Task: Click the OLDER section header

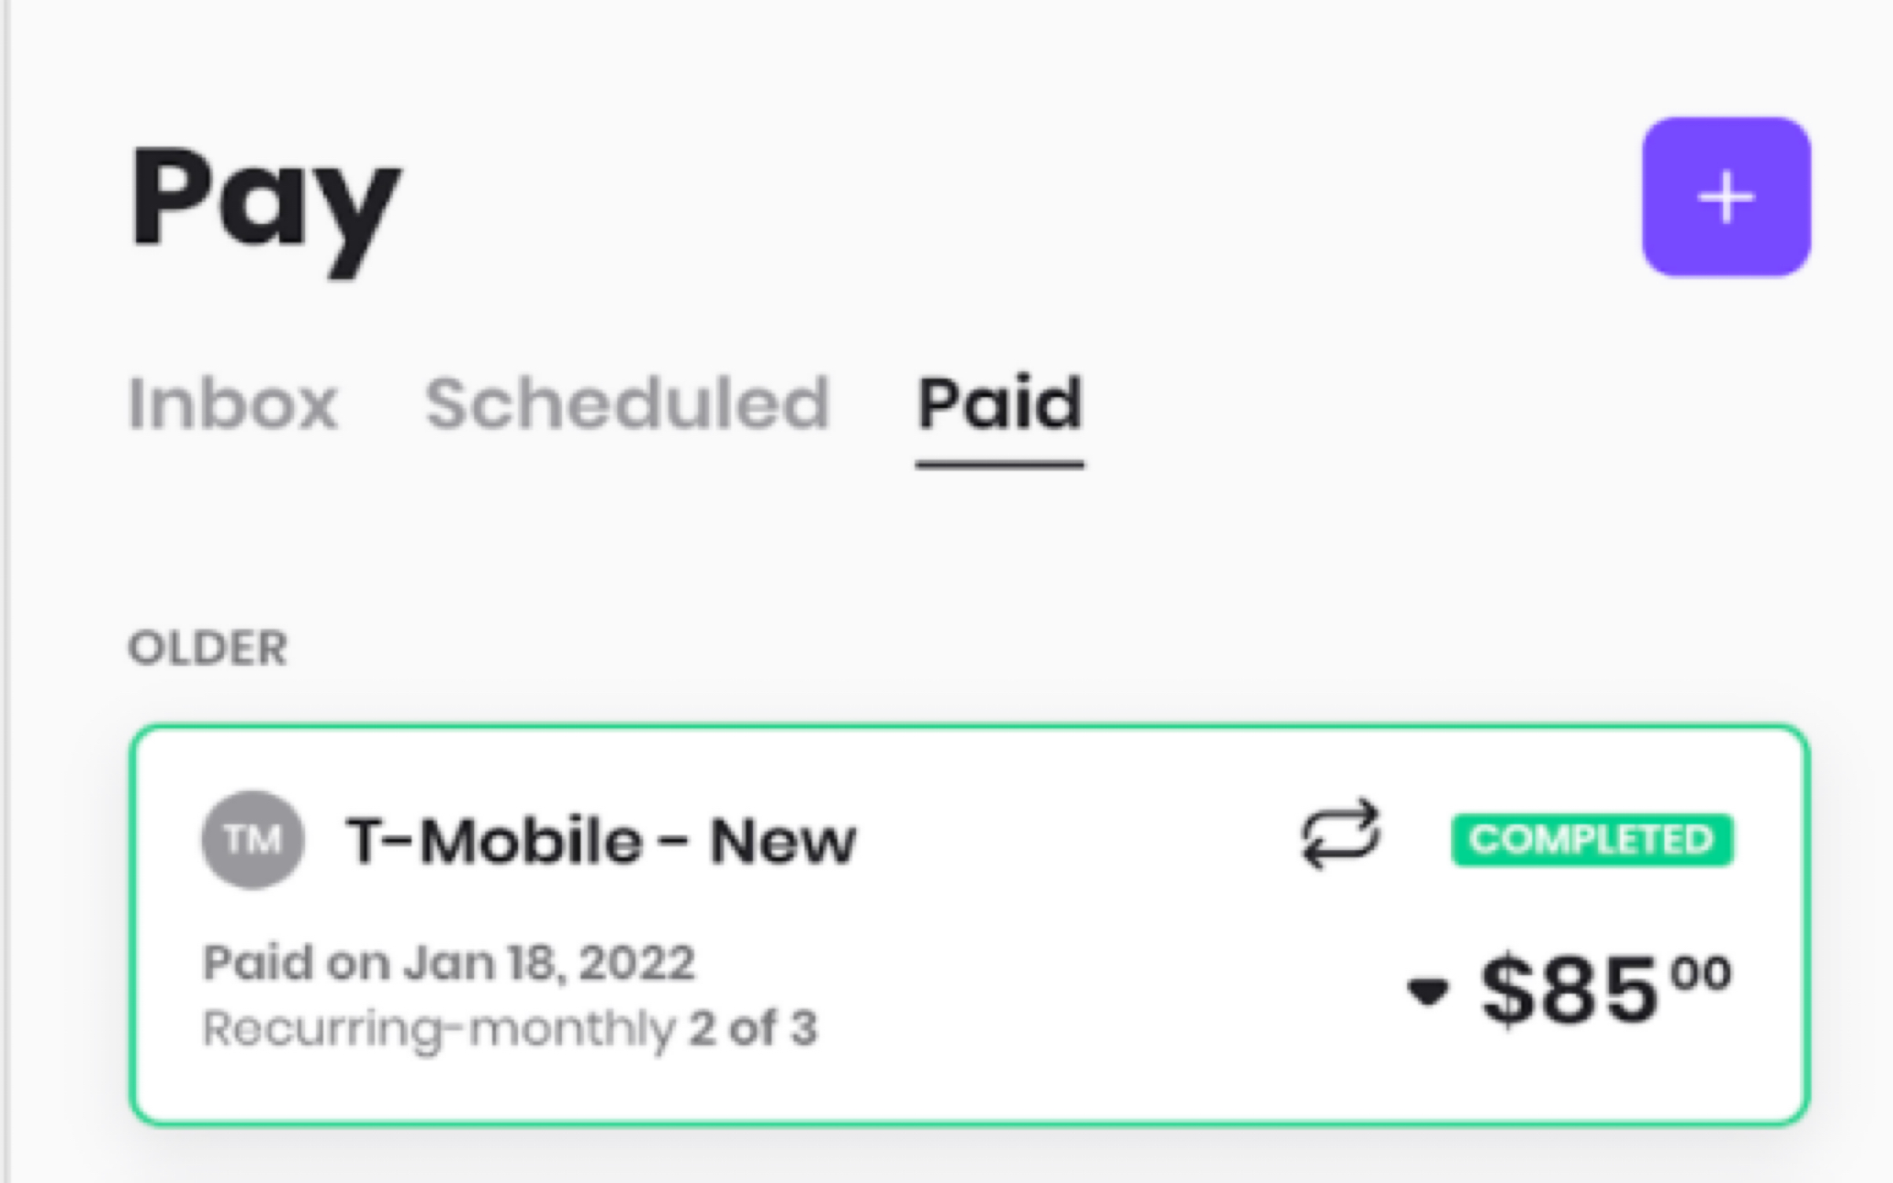Action: (207, 648)
